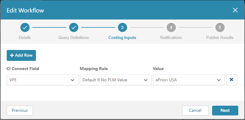Go to the completed Query Definitions step circle

(74, 27)
